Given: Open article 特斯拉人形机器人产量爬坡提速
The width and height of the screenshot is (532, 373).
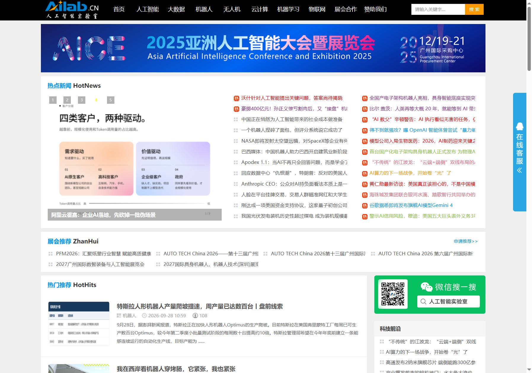Looking at the screenshot, I should [200, 306].
